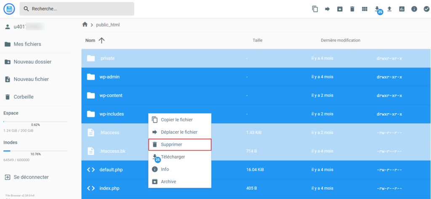
Task: Focus the Recherche search field
Action: point(77,9)
